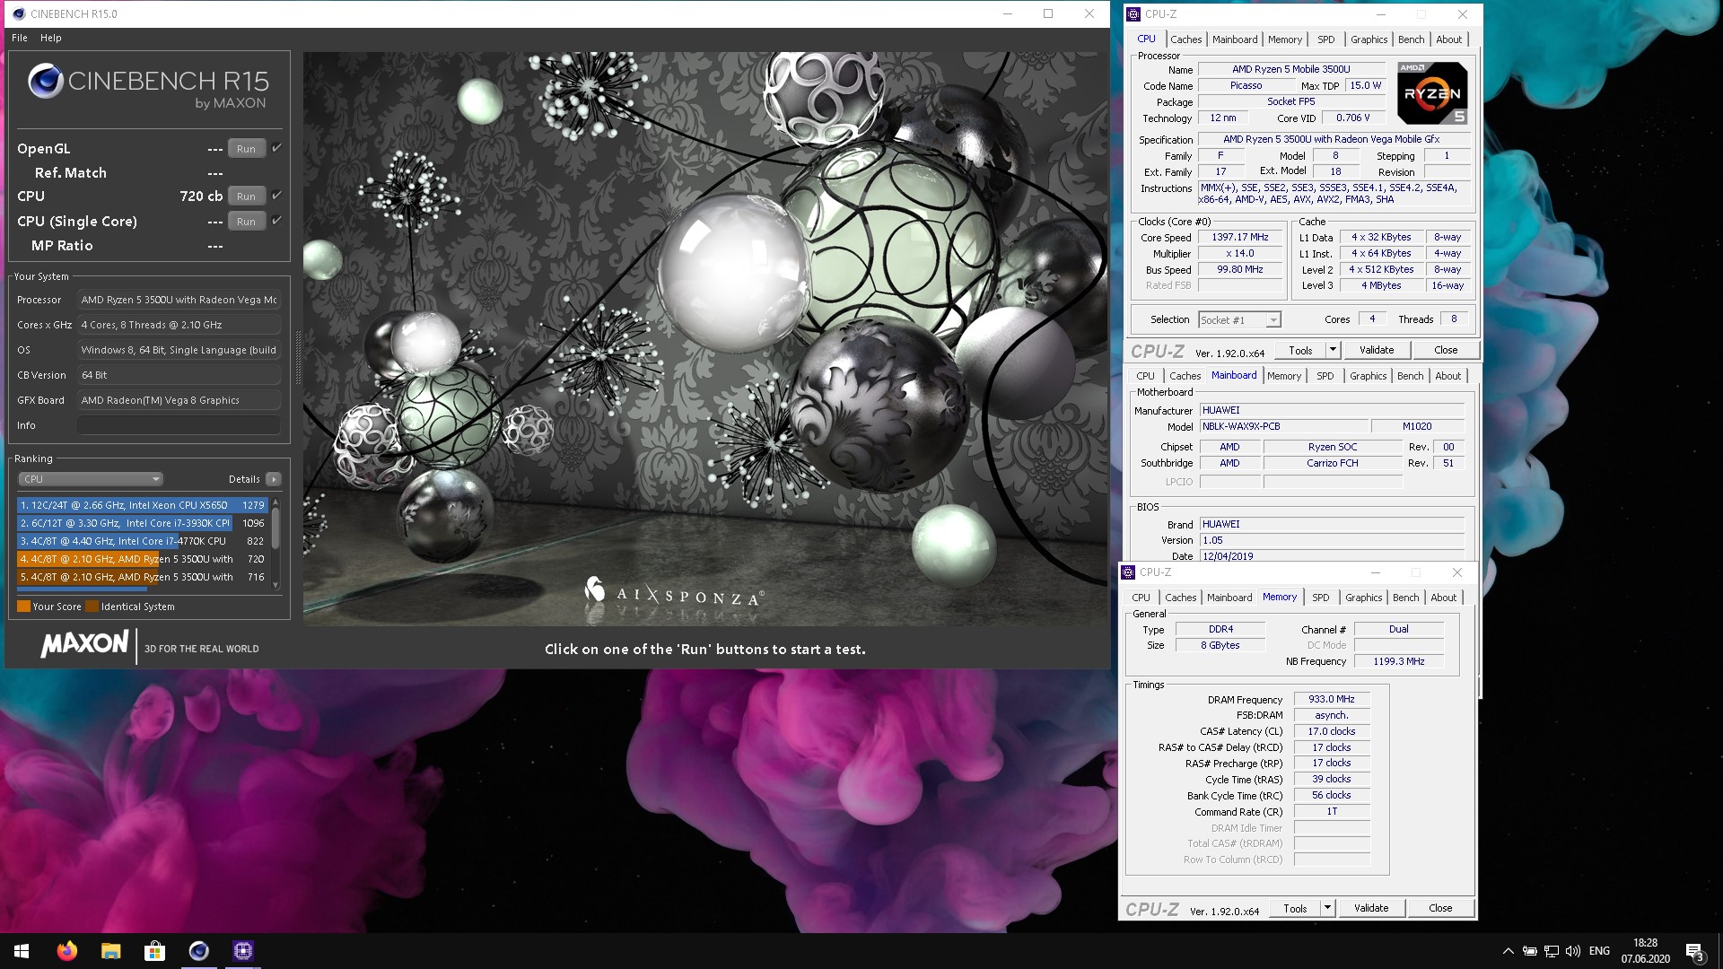This screenshot has width=1723, height=969.
Task: Click Close button in bottom CPU-Z window
Action: tap(1440, 909)
